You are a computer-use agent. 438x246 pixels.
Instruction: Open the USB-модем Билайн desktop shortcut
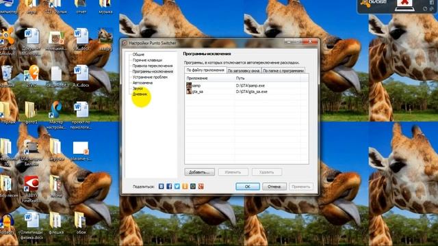click(x=31, y=153)
